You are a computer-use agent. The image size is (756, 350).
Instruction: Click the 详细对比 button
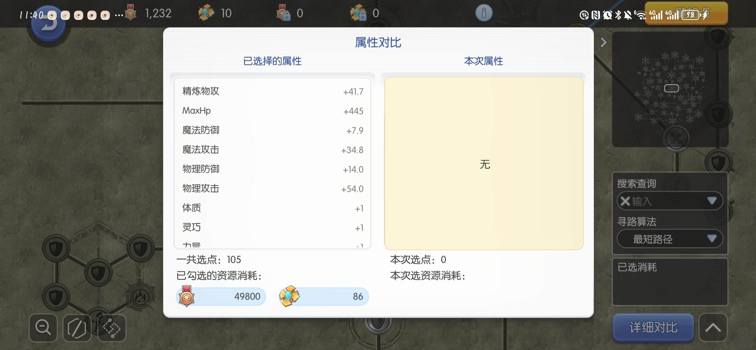pos(653,327)
